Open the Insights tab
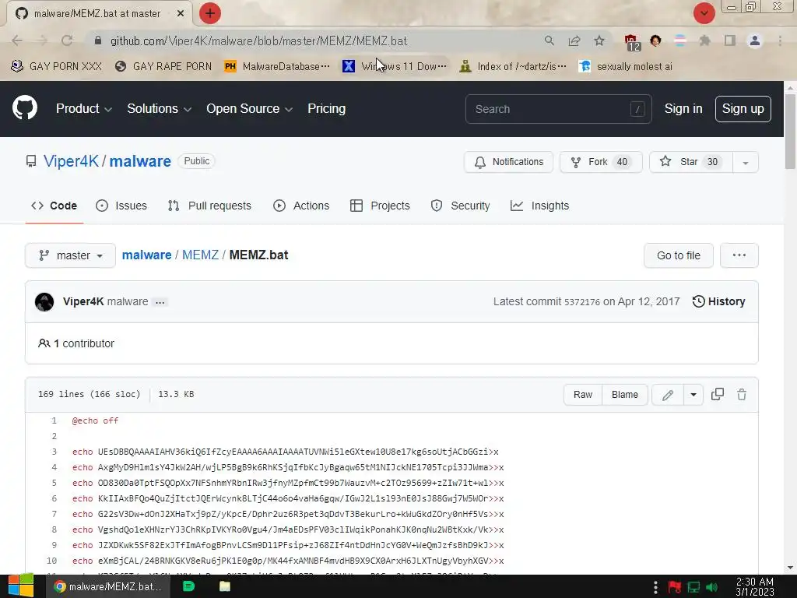The image size is (797, 598). pos(540,206)
